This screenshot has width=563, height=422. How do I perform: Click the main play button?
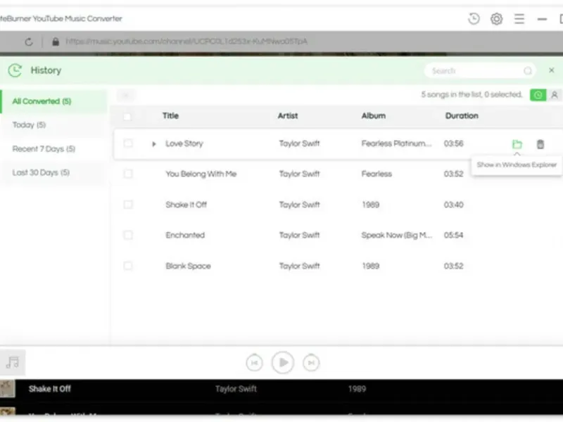(283, 362)
